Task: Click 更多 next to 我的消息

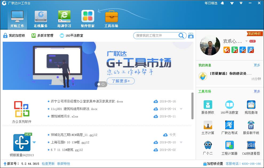Action: tap(257, 65)
